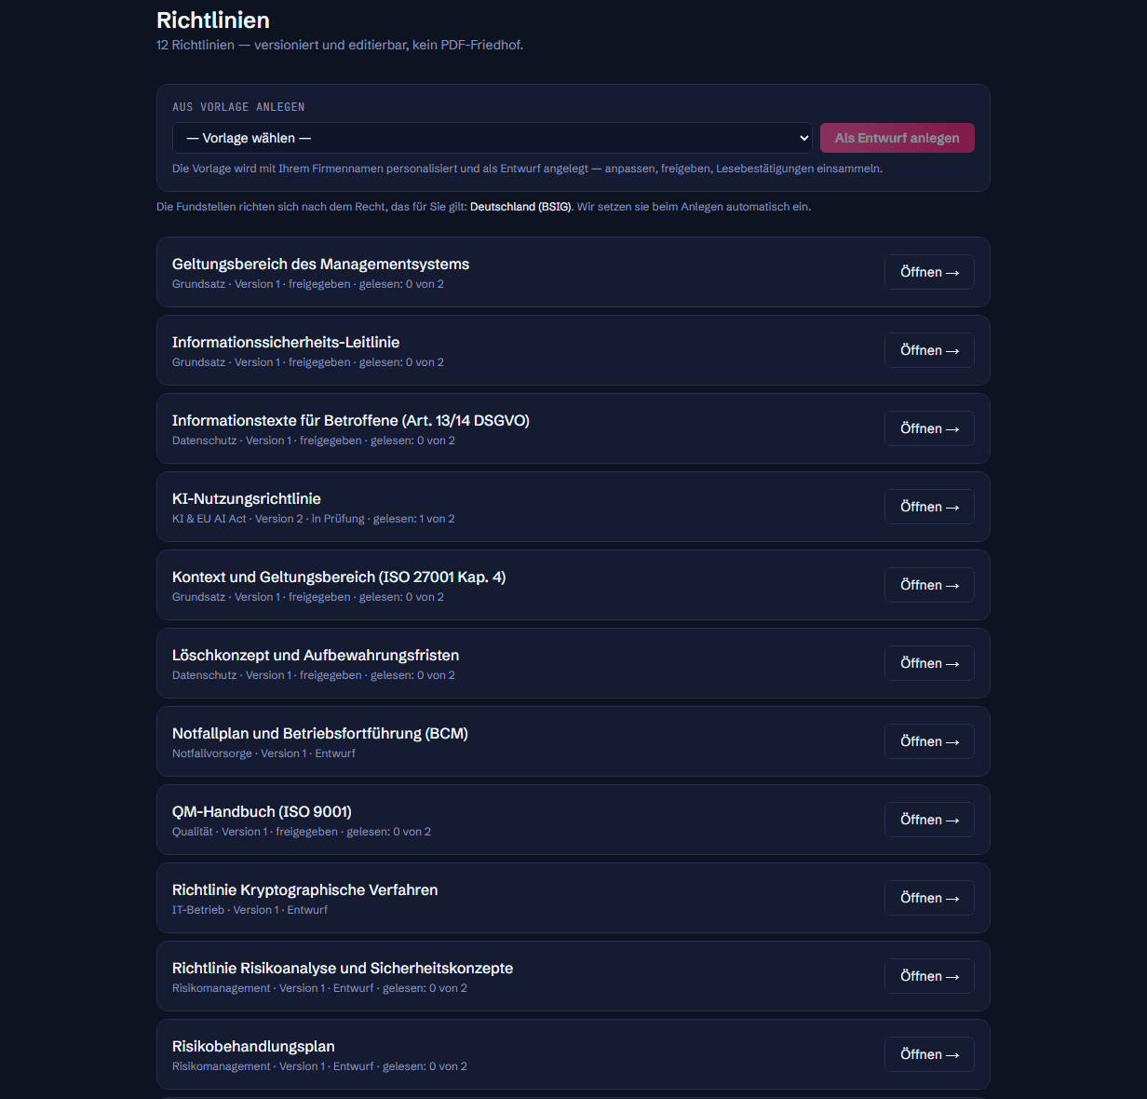Click the Deutschland (BSIG) jurisdiction text
The width and height of the screenshot is (1147, 1099).
coord(520,207)
